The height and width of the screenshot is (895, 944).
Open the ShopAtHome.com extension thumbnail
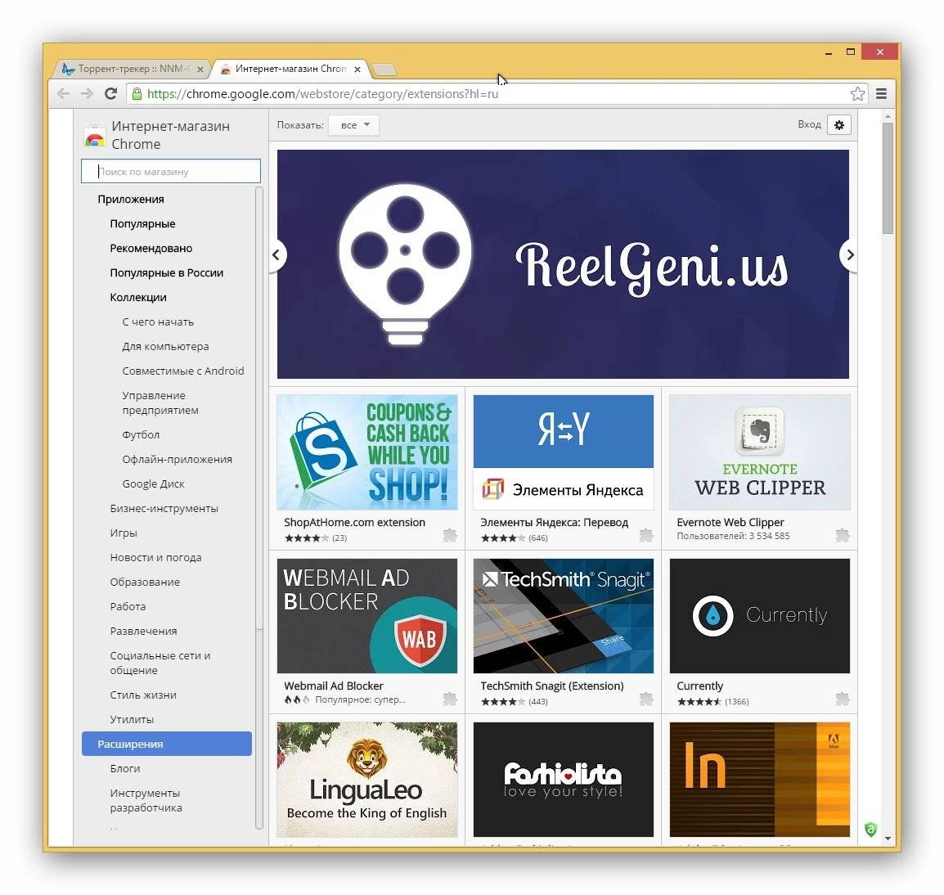tap(367, 452)
